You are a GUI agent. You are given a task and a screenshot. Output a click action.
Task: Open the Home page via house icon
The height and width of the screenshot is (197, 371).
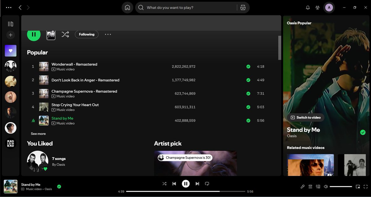tap(127, 7)
